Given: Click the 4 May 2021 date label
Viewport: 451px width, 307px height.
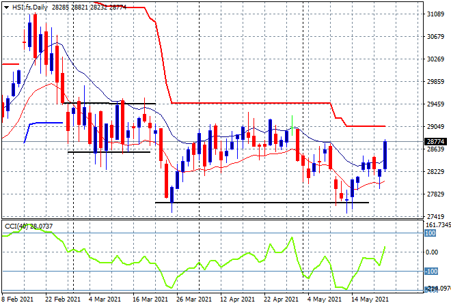Looking at the screenshot, I should click(325, 299).
